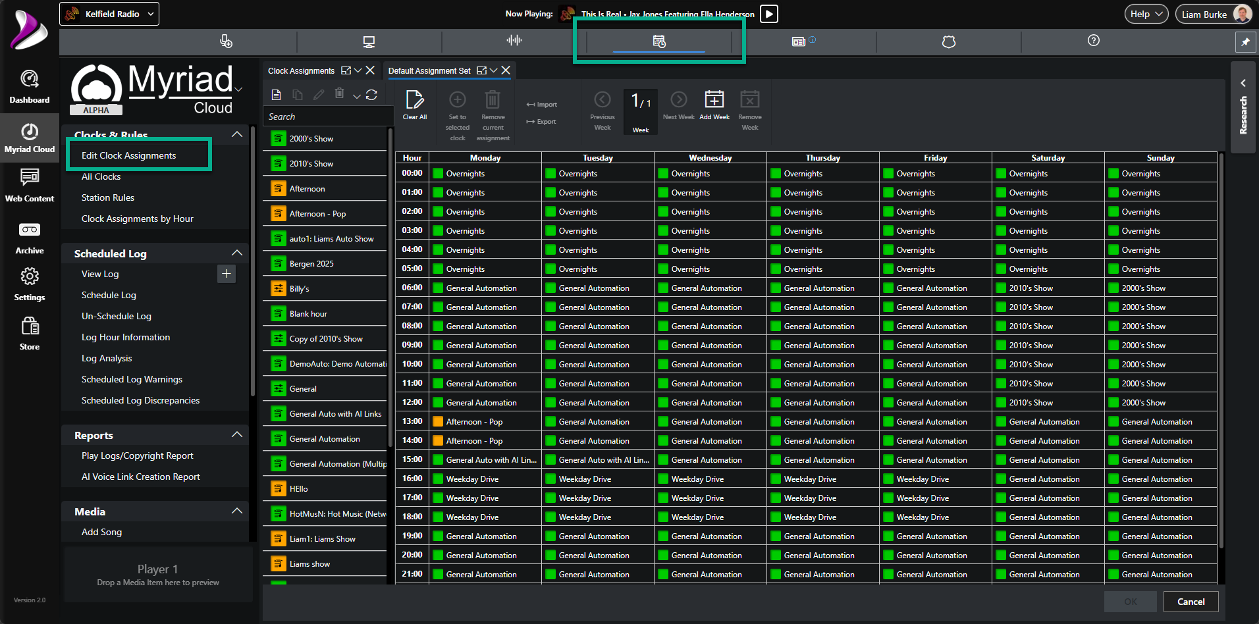The height and width of the screenshot is (624, 1259).
Task: Select Edit Clock Assignments menu item
Action: (129, 155)
